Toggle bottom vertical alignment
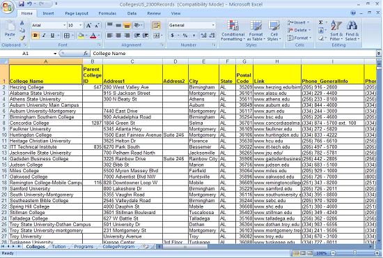This screenshot has width=383, height=258. click(127, 25)
